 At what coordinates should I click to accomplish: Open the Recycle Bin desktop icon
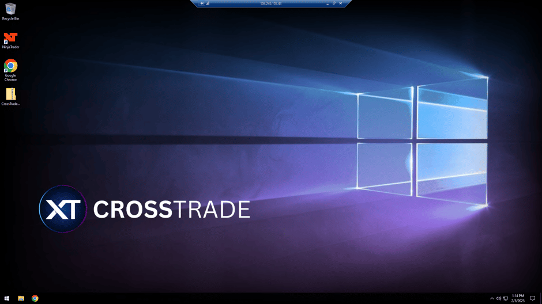(10, 12)
